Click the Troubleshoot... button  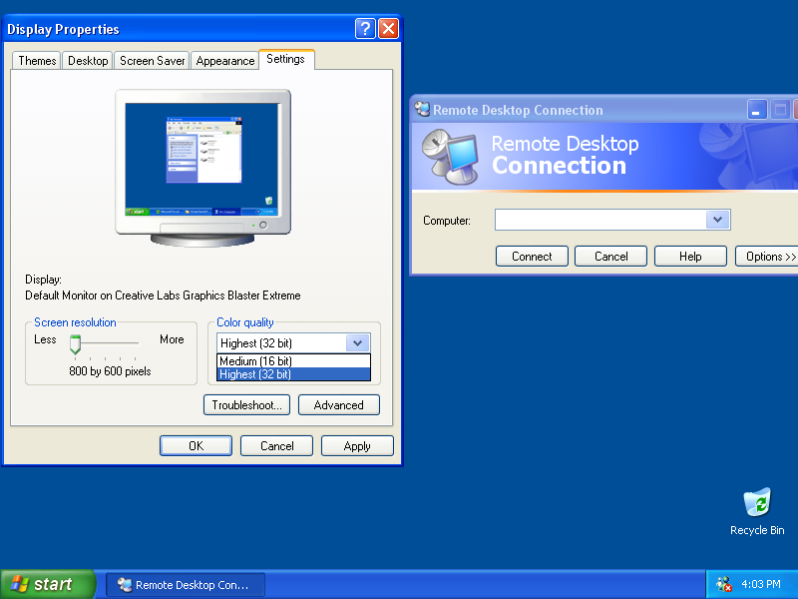(246, 405)
